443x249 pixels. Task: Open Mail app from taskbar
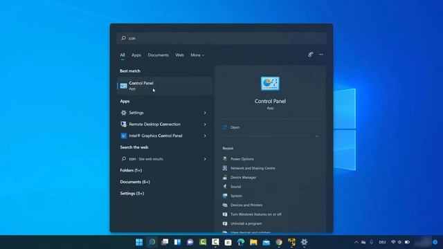pos(266,242)
